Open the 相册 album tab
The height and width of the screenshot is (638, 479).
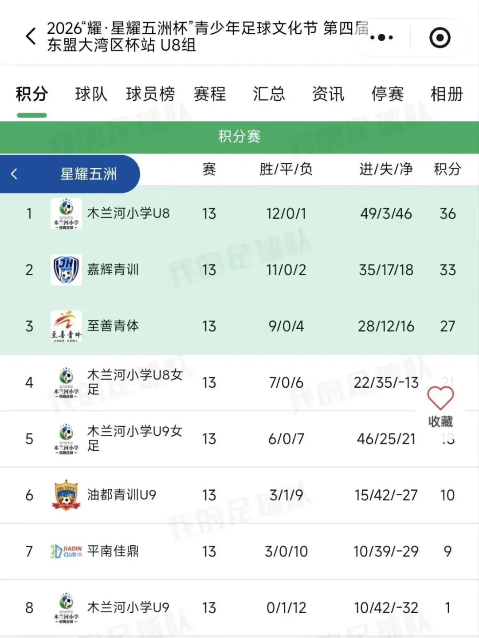[x=447, y=94]
